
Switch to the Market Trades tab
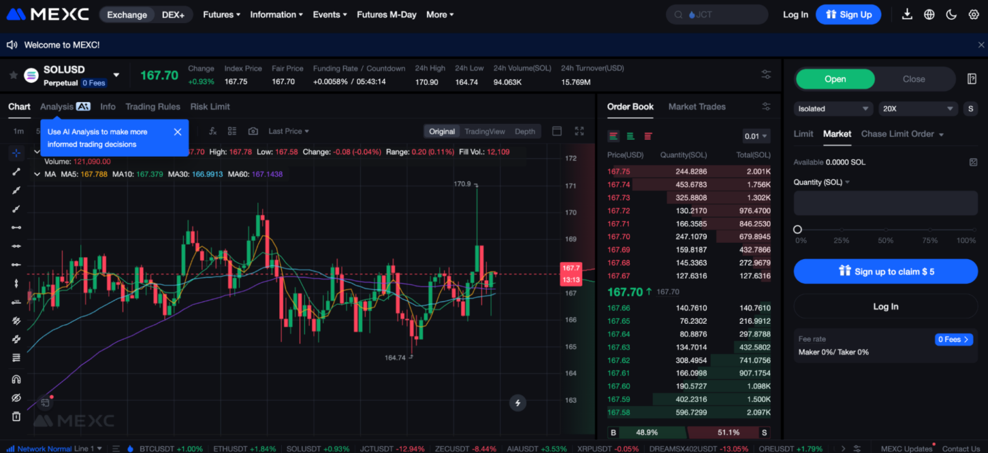pyautogui.click(x=697, y=107)
